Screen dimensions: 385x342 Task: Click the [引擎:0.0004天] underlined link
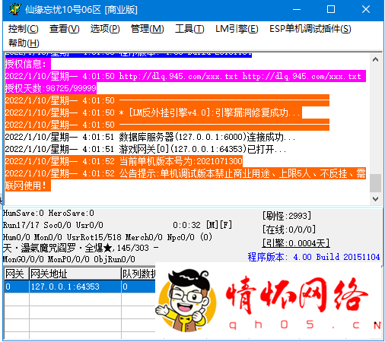click(296, 243)
